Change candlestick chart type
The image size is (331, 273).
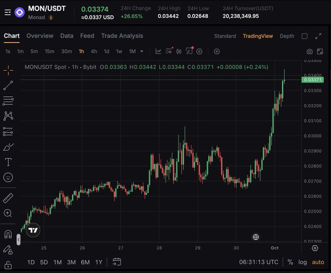pos(179,51)
